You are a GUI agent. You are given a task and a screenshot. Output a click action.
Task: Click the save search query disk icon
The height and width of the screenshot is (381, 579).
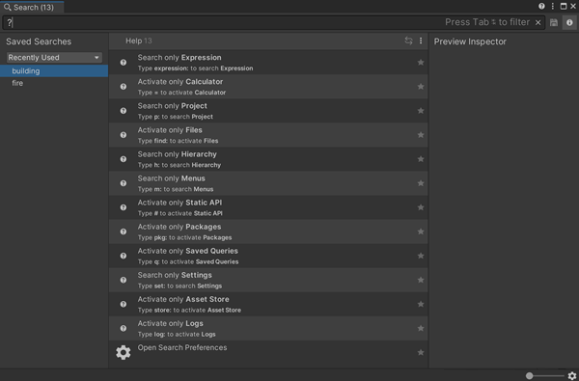554,22
